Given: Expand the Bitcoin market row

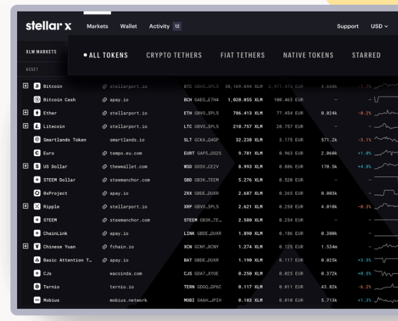Looking at the screenshot, I should pos(25,86).
